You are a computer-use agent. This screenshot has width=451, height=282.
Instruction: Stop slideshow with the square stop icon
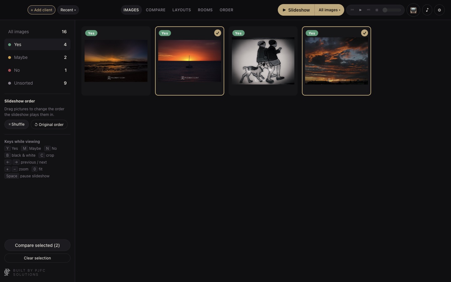coord(377,10)
